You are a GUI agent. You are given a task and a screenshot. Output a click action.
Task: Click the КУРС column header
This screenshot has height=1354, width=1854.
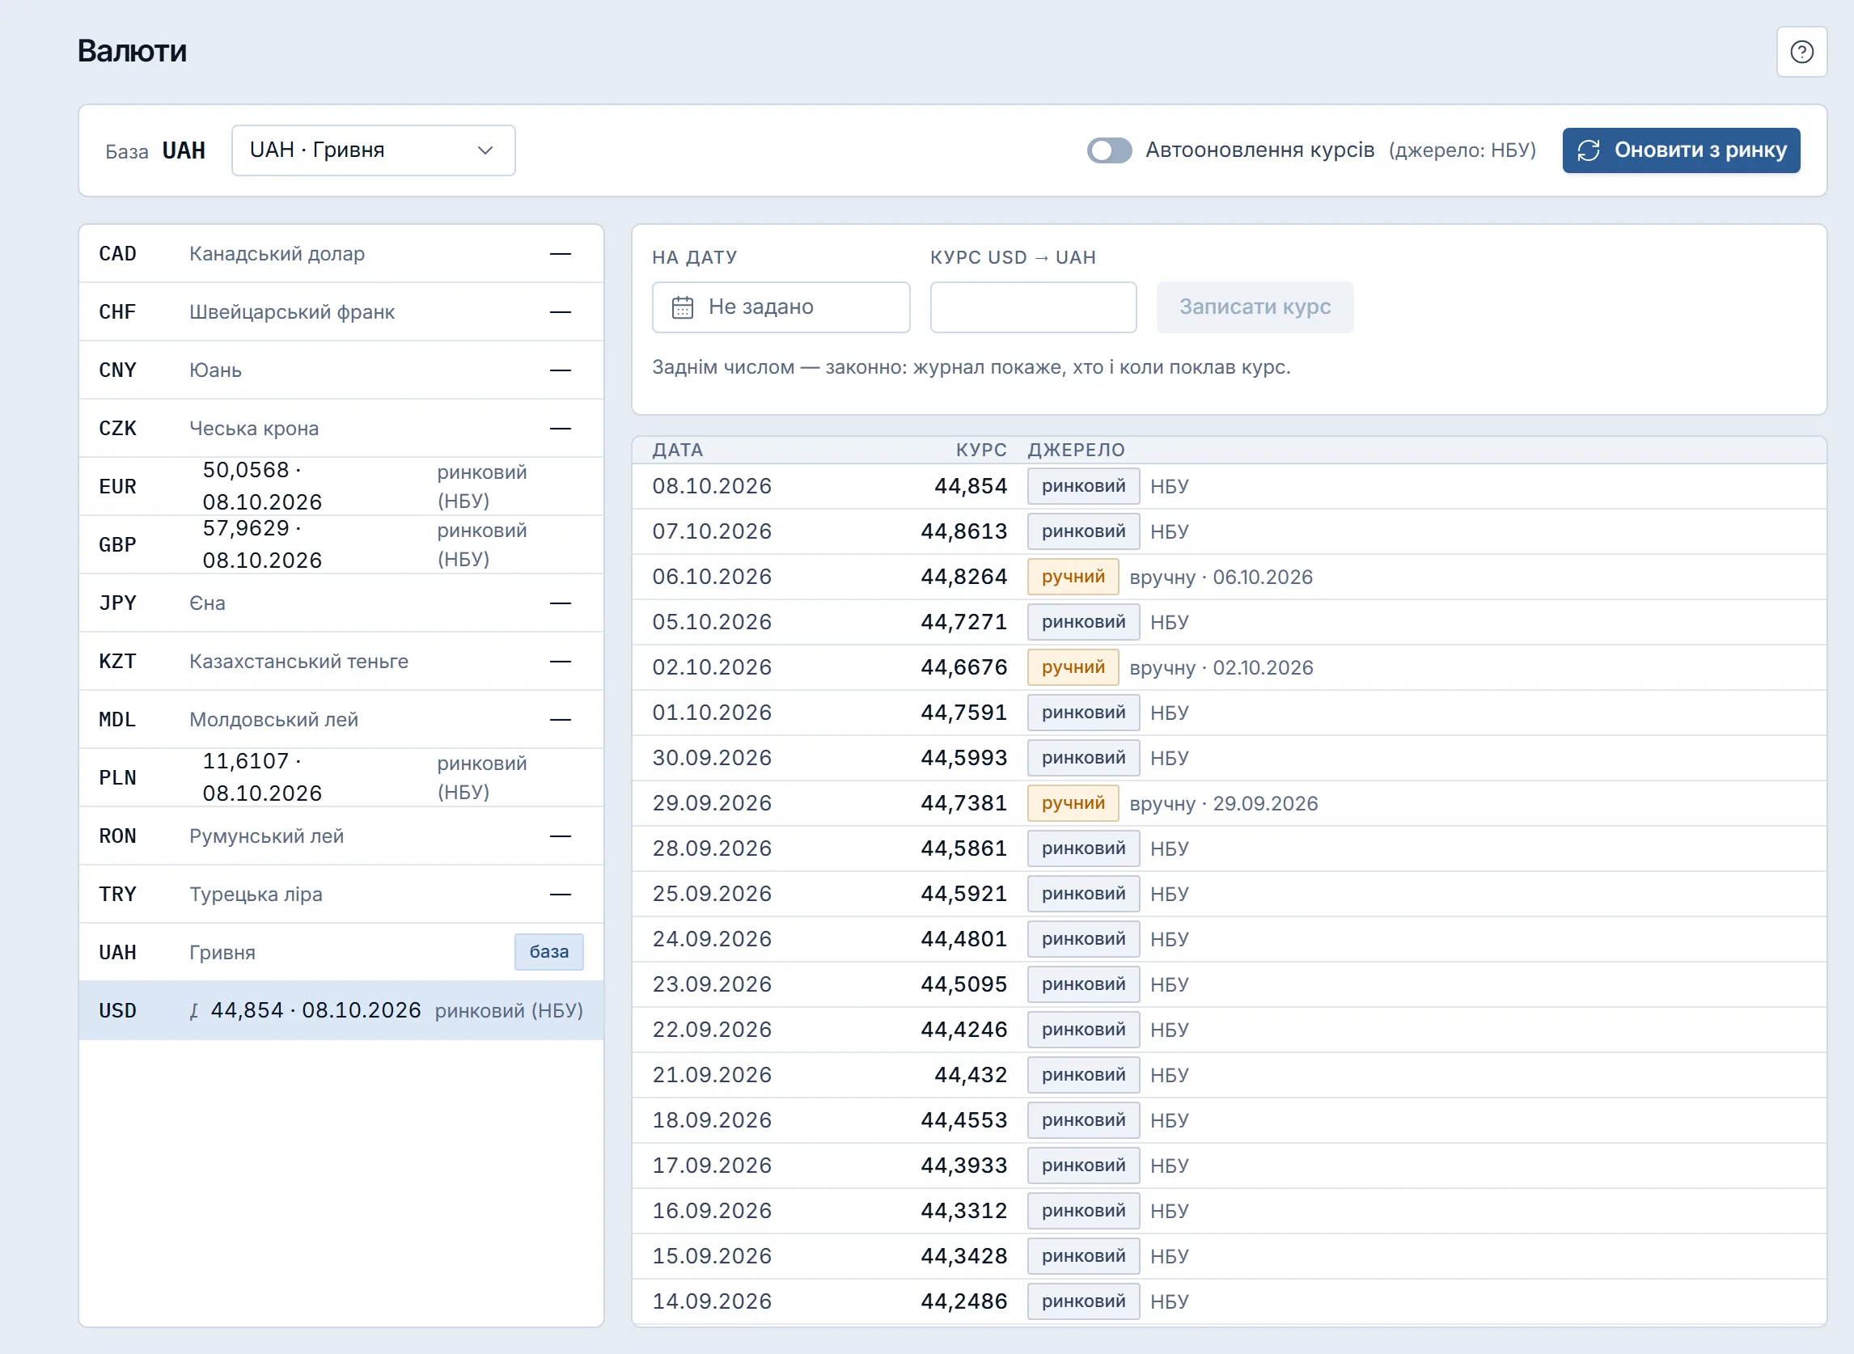(x=980, y=450)
